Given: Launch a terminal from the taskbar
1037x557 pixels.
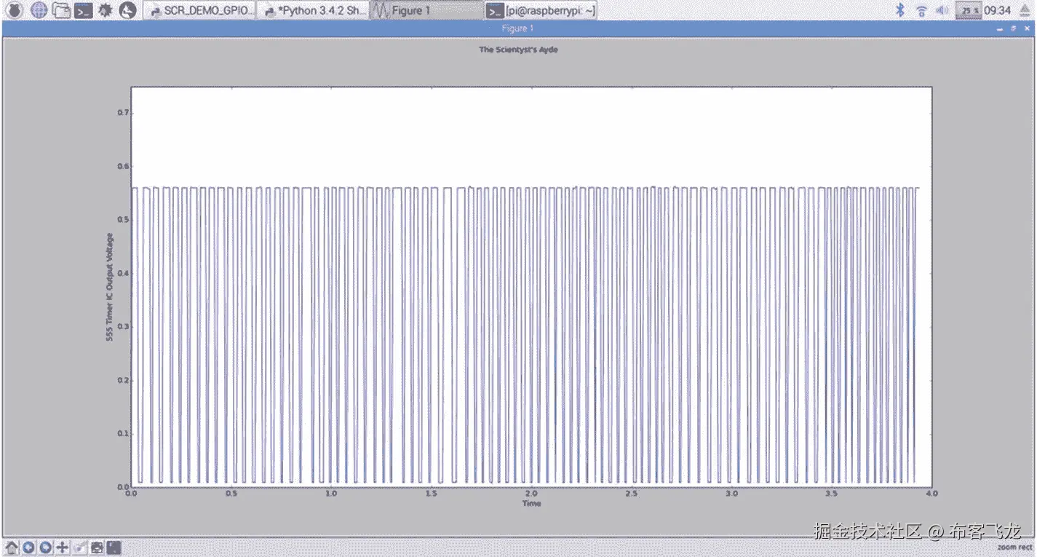Looking at the screenshot, I should coord(82,9).
